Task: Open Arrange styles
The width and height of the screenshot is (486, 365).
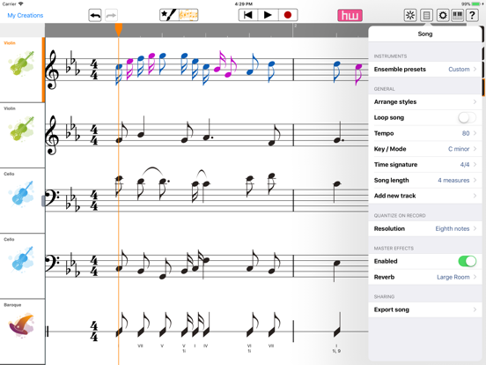Action: coord(425,101)
